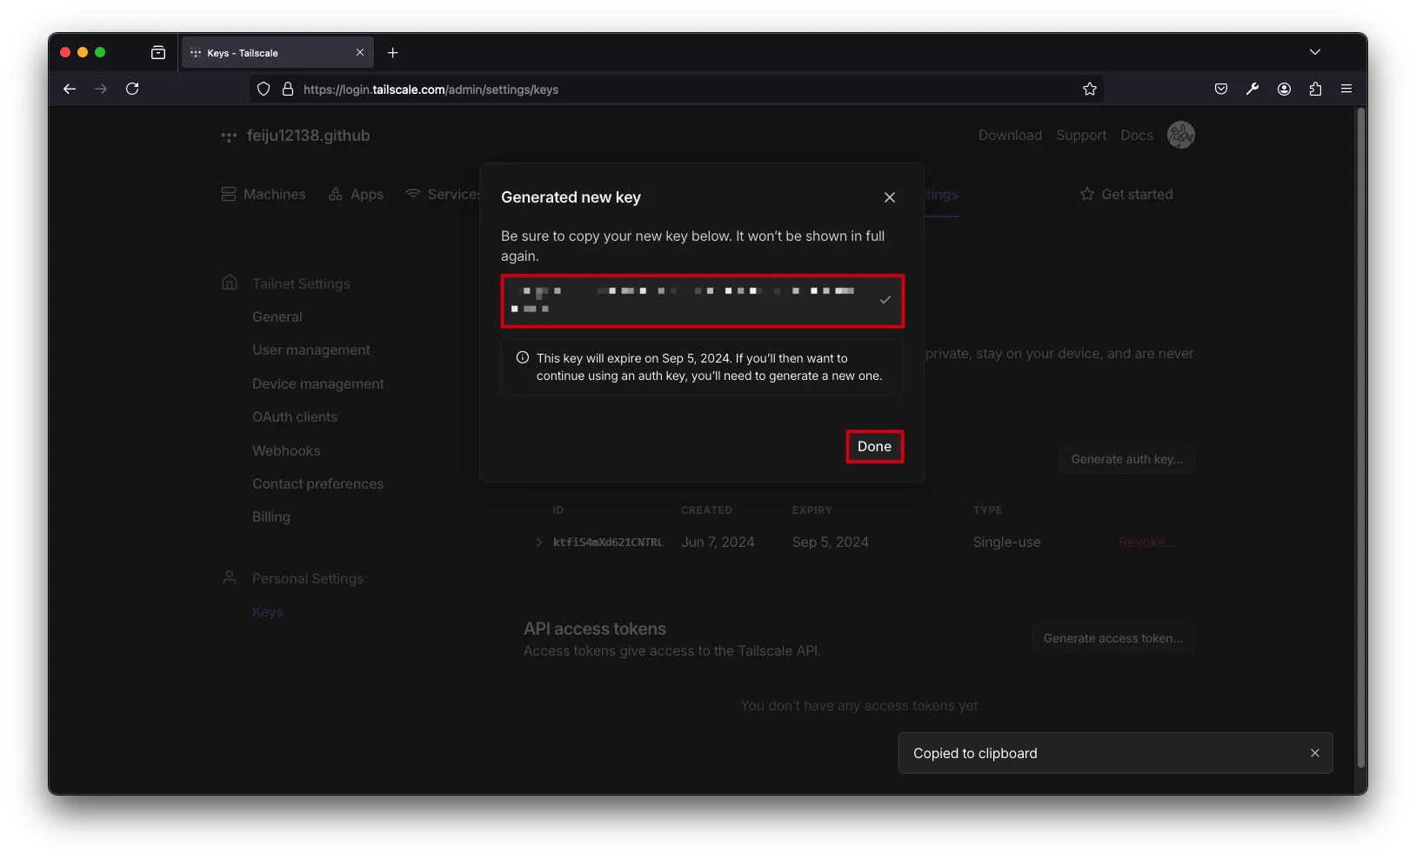Dismiss the Copied to clipboard notification
Viewport: 1416px width, 859px height.
click(1314, 753)
